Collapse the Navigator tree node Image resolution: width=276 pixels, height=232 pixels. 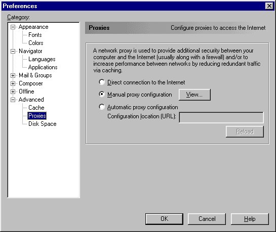click(13, 51)
